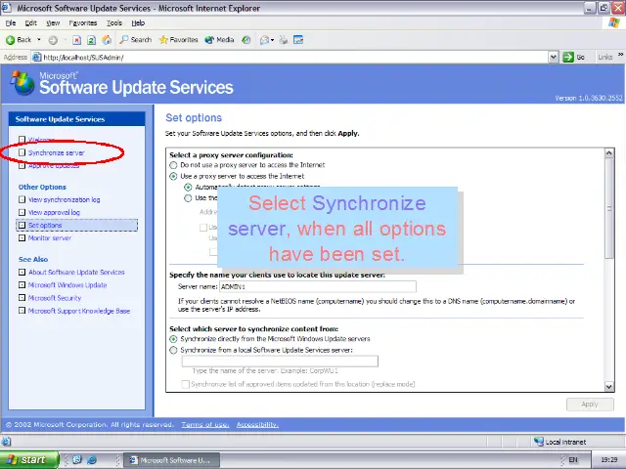Click the Approve updates sidebar icon

[x=22, y=165]
